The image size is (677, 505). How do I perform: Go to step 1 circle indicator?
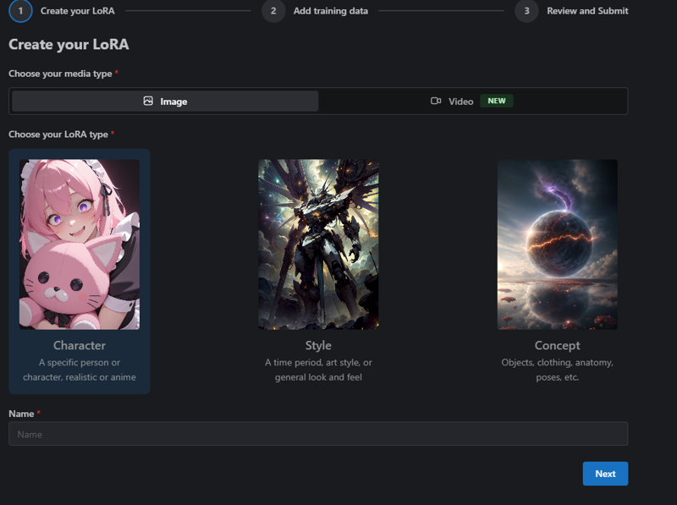20,11
